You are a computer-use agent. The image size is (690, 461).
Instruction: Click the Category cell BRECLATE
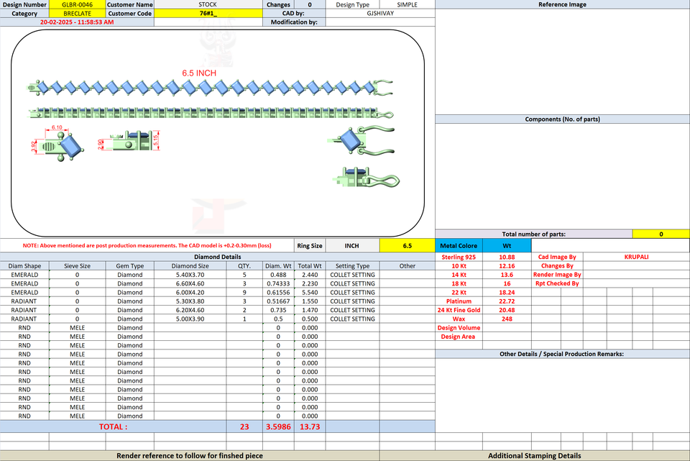[x=77, y=13]
